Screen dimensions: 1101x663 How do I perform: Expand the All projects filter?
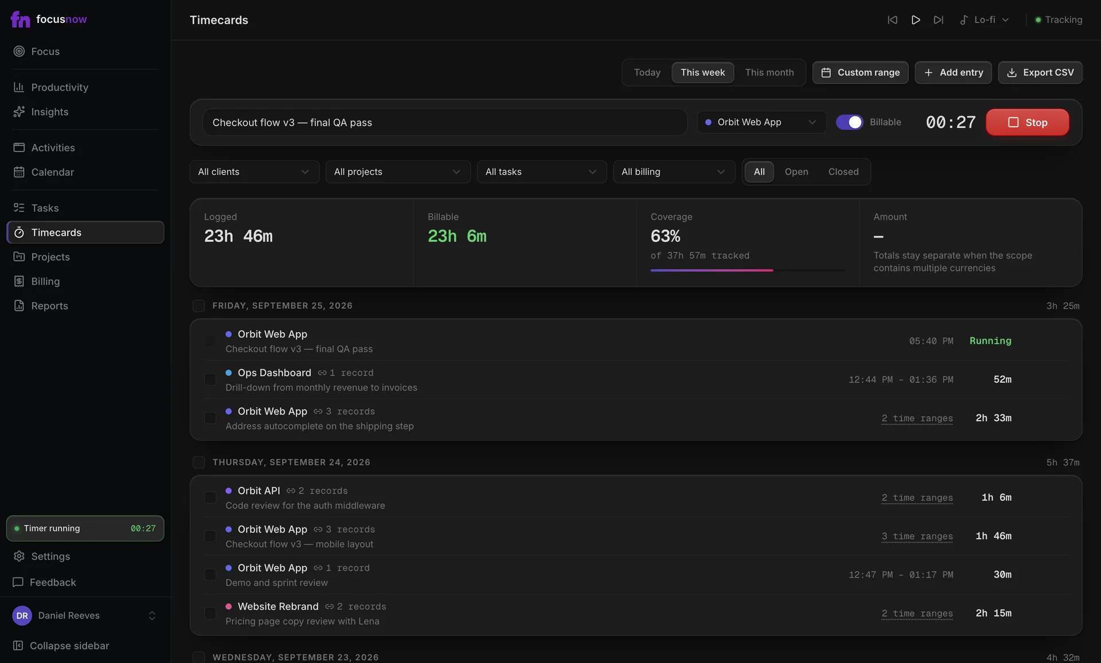(x=398, y=171)
